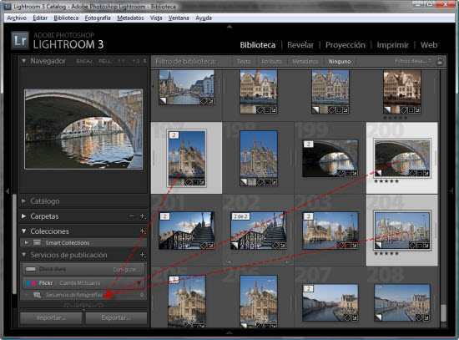Open the Metadatos menu
The width and height of the screenshot is (459, 340).
coord(130,18)
